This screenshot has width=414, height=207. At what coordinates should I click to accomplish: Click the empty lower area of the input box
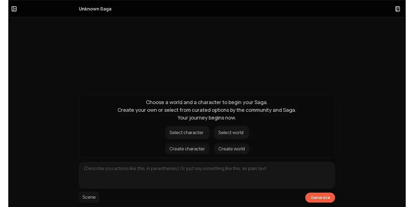coord(207,181)
